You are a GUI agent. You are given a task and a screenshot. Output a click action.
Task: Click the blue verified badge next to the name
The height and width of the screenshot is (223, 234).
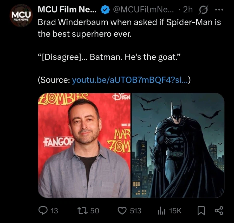coord(105,9)
